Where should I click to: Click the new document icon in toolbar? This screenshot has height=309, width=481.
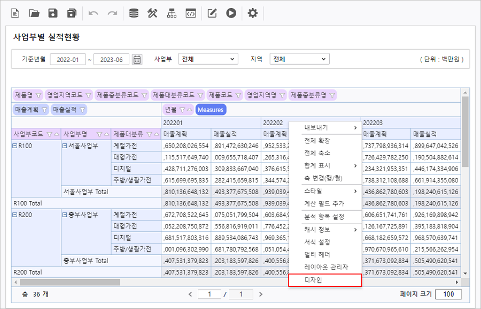(x=15, y=13)
